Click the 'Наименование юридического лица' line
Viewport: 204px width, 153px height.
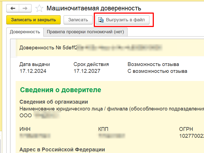point(112,109)
